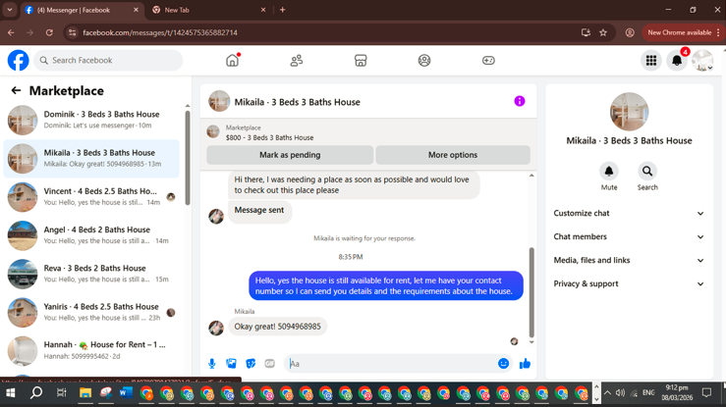This screenshot has height=407, width=726.
Task: Click the address bar URL
Action: pyautogui.click(x=160, y=32)
